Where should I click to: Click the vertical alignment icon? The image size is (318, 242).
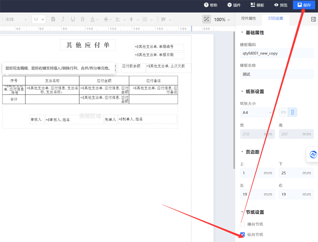point(131,19)
